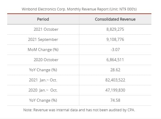The height and width of the screenshot is (119, 161).
Task: Click the 6,864,511 revenue value
Action: (x=115, y=60)
